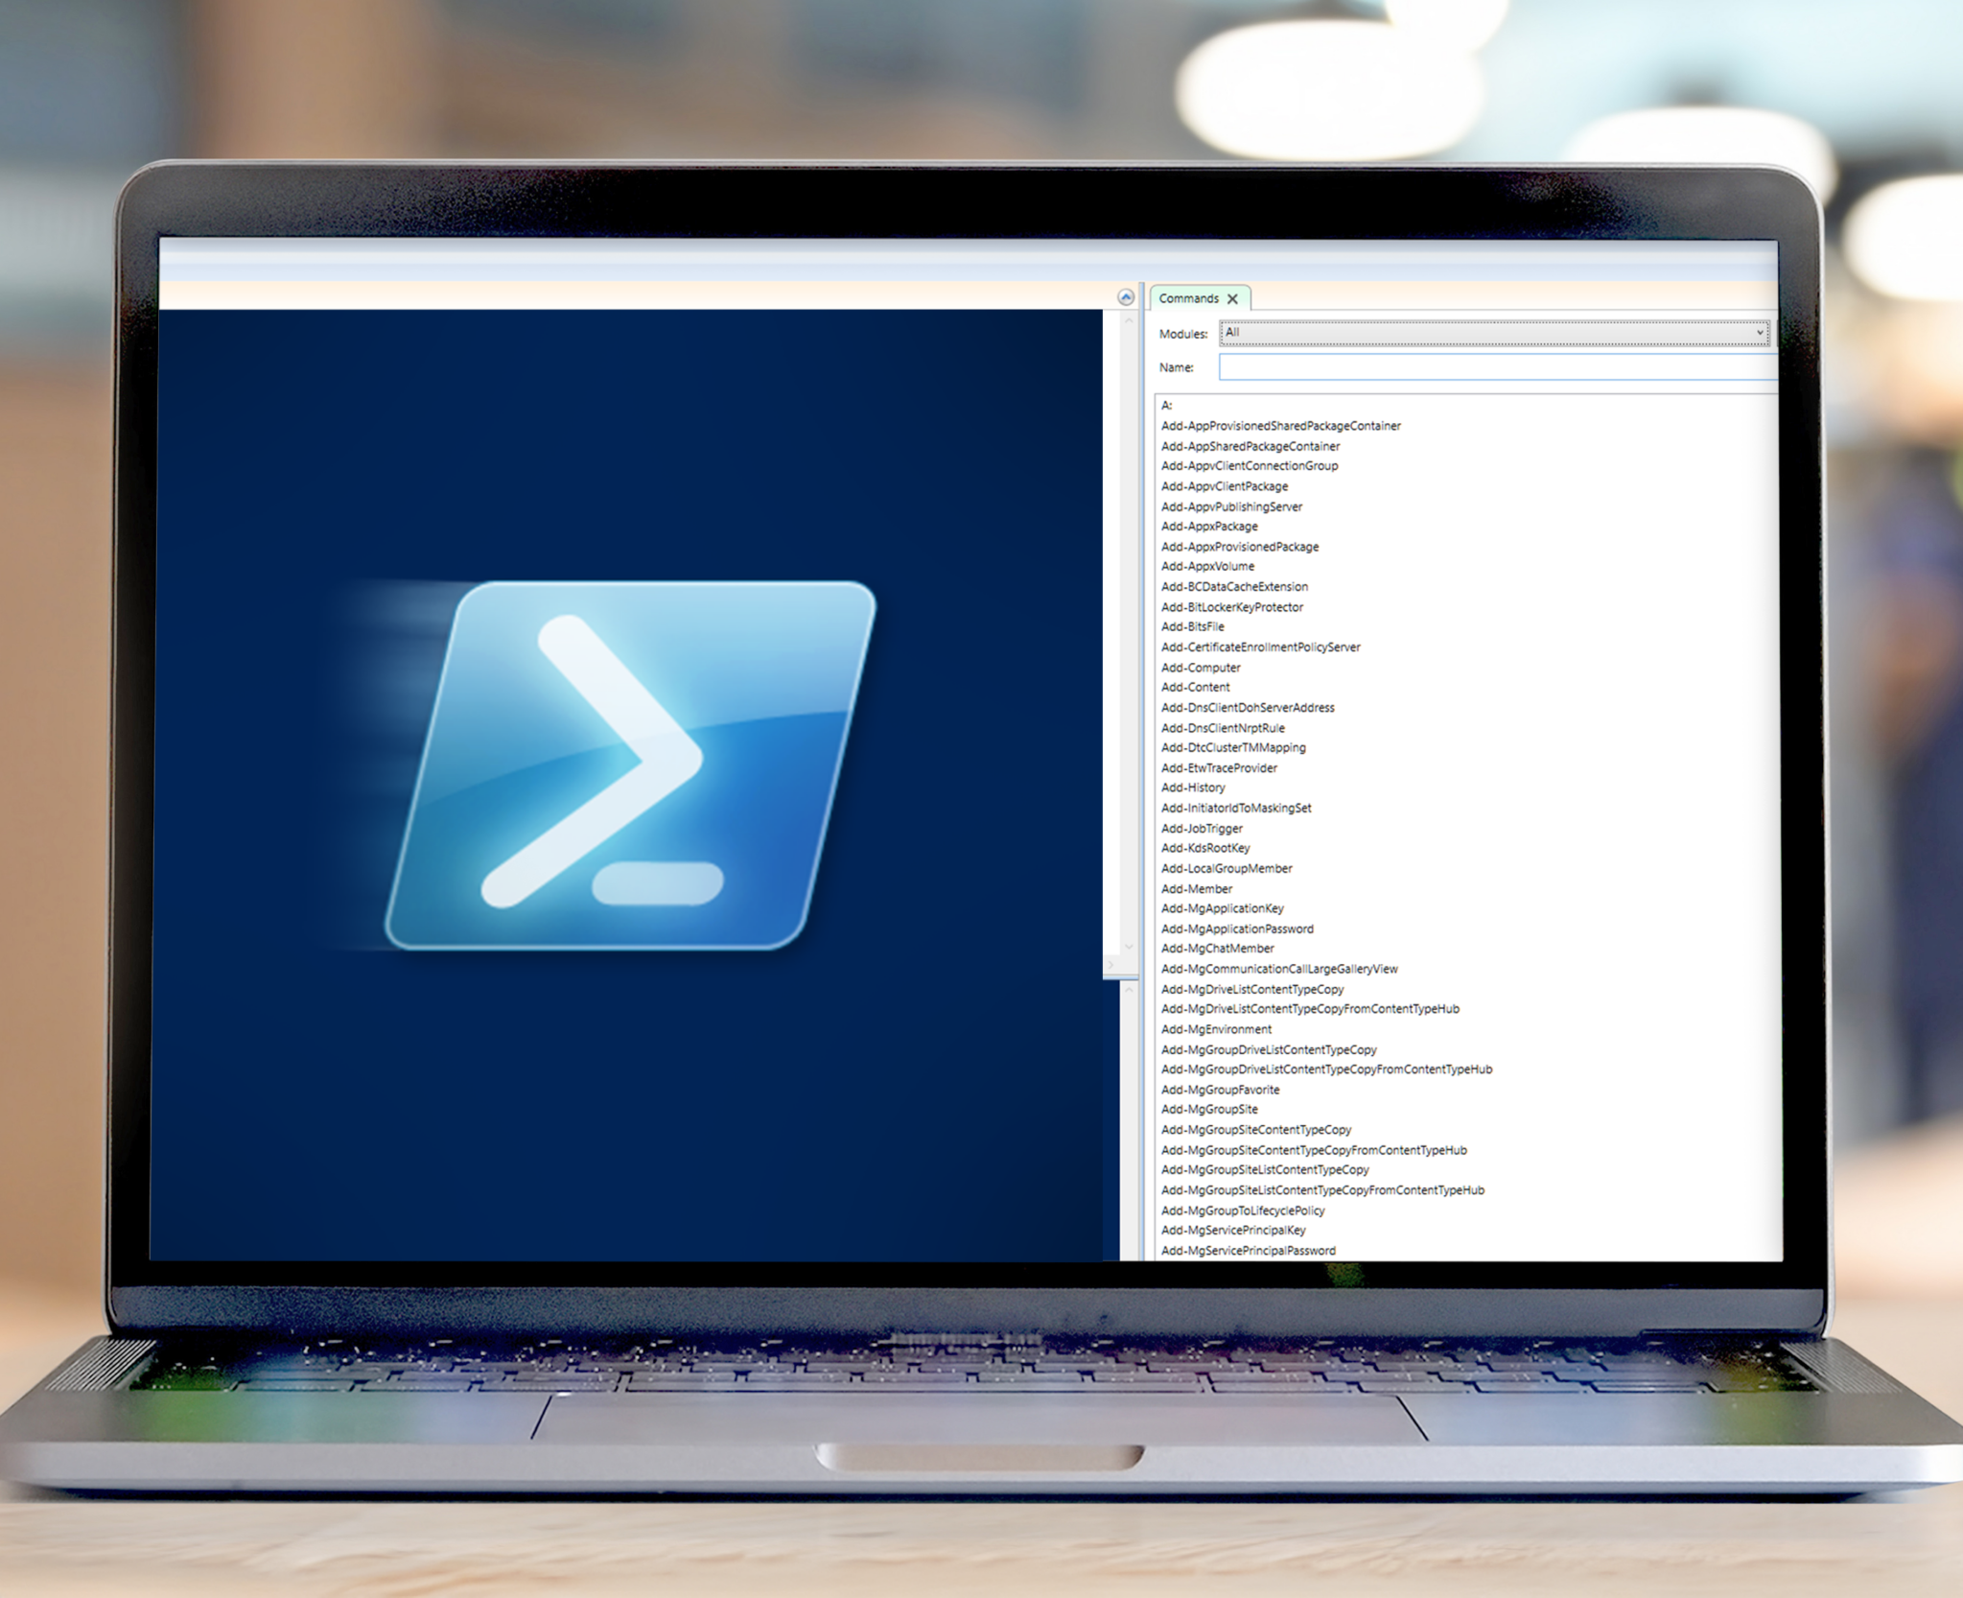Viewport: 1963px width, 1598px height.
Task: Pick Add-MgGroupToLifecyclePolicy command
Action: pos(1243,1211)
